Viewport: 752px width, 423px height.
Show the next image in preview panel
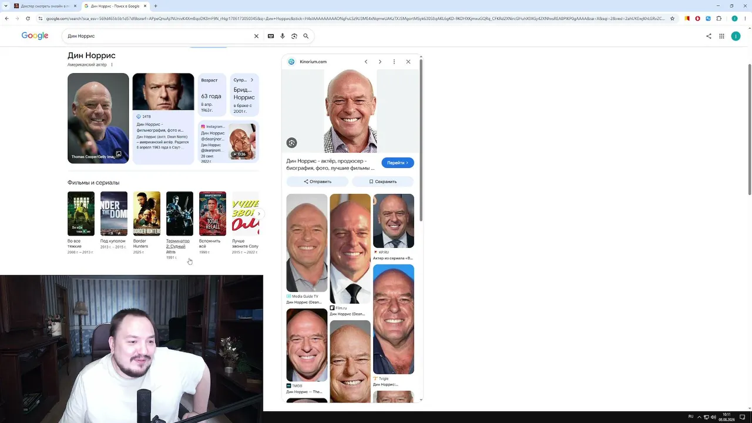[380, 62]
